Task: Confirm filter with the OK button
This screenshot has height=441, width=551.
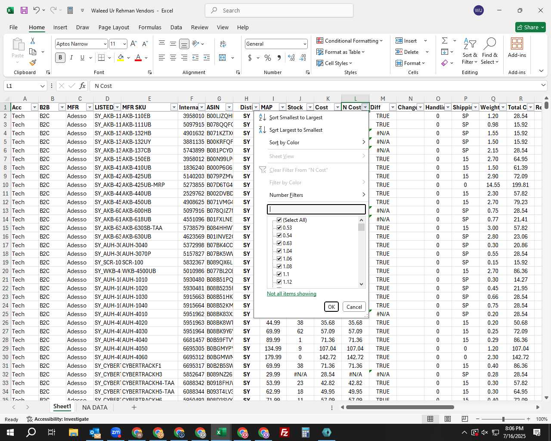Action: click(331, 307)
